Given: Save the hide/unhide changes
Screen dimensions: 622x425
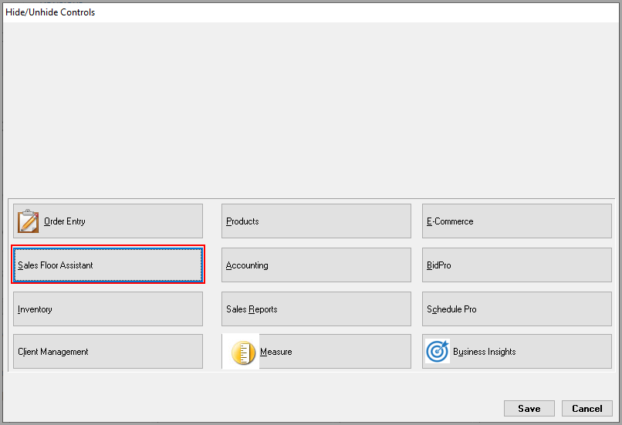Looking at the screenshot, I should (x=529, y=408).
